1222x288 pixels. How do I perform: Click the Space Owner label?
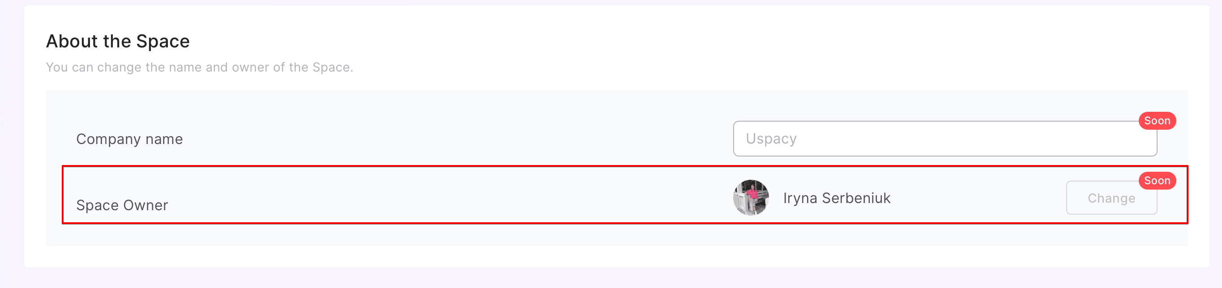(122, 205)
